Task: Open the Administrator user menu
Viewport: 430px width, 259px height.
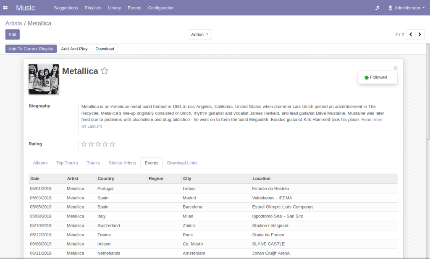Action: (x=406, y=8)
